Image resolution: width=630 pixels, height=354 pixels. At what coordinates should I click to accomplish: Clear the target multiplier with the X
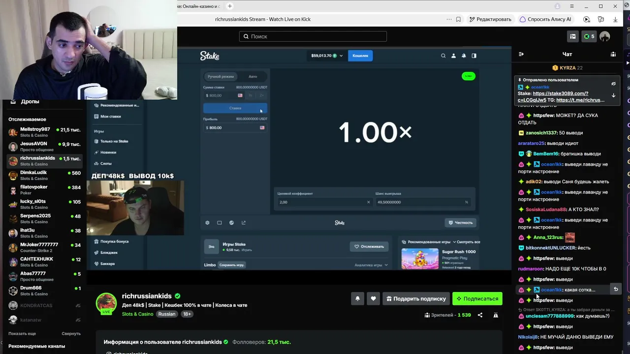click(x=368, y=202)
